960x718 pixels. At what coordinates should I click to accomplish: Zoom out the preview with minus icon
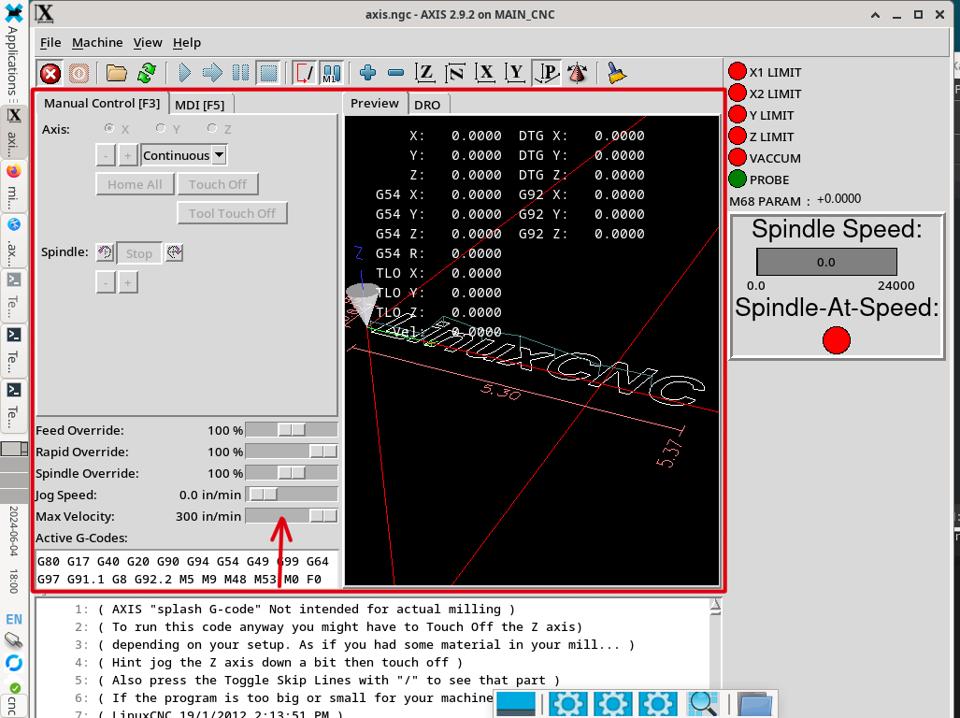[396, 74]
